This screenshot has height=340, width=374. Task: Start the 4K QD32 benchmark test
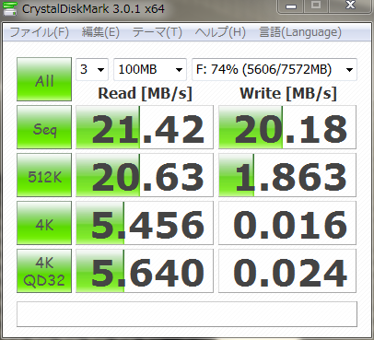(44, 271)
